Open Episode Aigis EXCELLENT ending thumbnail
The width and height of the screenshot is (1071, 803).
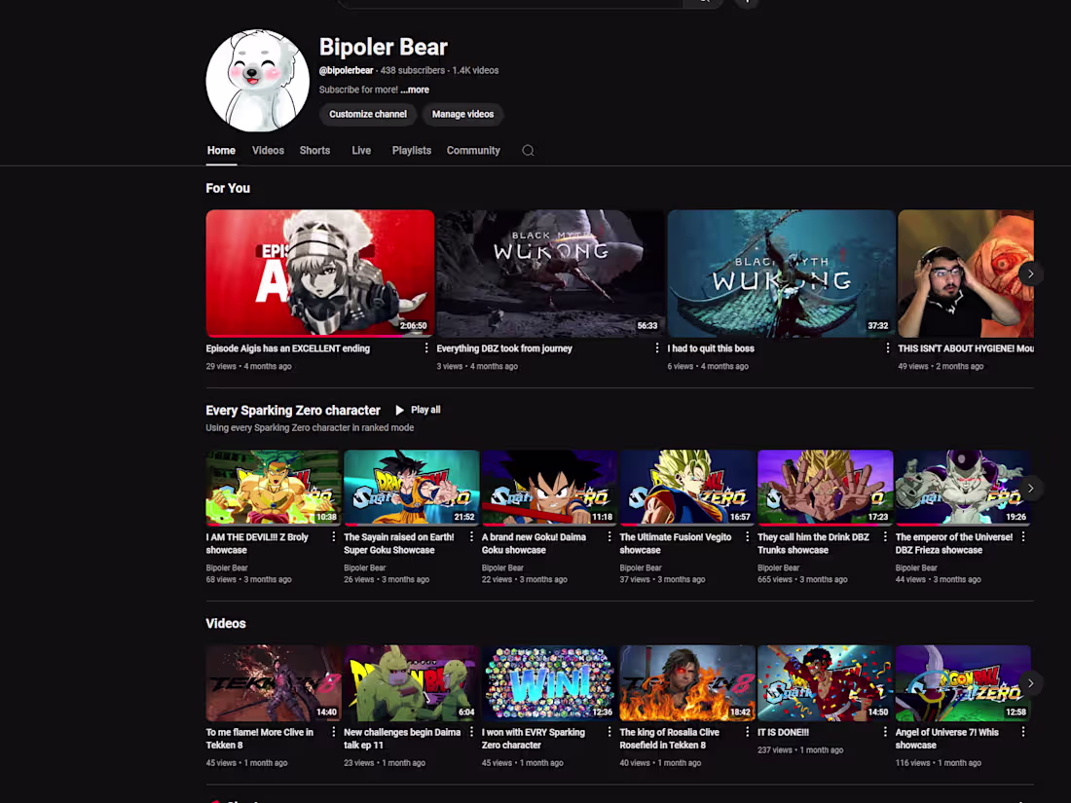coord(319,274)
